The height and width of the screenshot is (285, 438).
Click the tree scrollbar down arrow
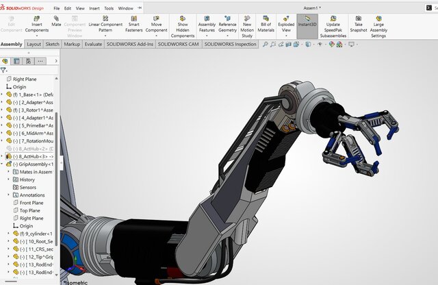56,275
